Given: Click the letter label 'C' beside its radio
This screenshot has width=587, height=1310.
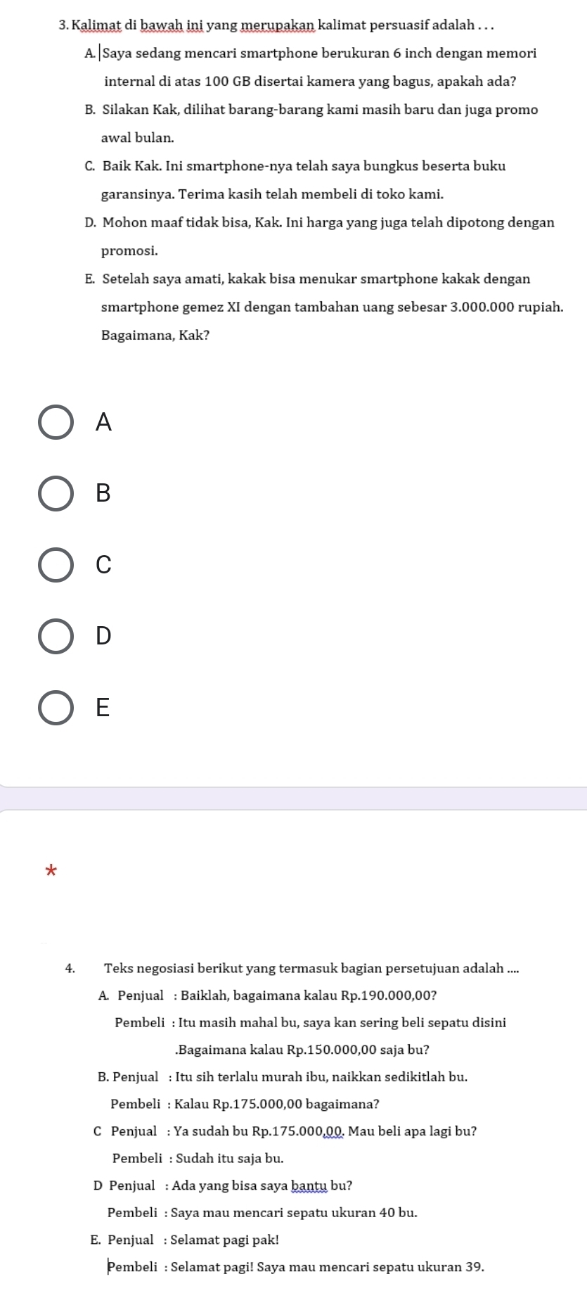Looking at the screenshot, I should click(103, 564).
